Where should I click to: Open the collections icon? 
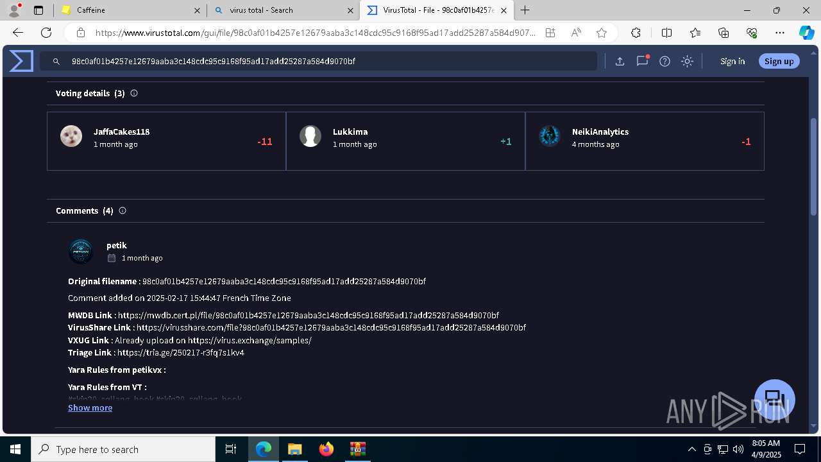724,33
